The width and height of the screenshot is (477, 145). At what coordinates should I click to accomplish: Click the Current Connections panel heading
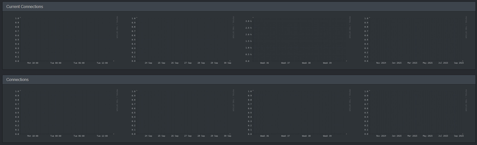pyautogui.click(x=25, y=7)
